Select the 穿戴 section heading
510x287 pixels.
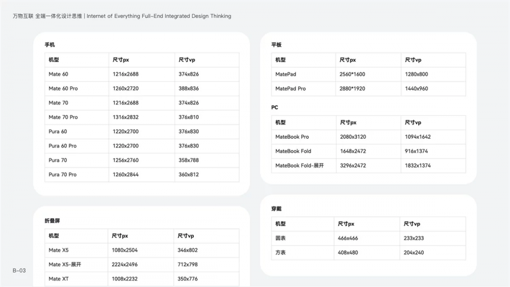(276, 209)
